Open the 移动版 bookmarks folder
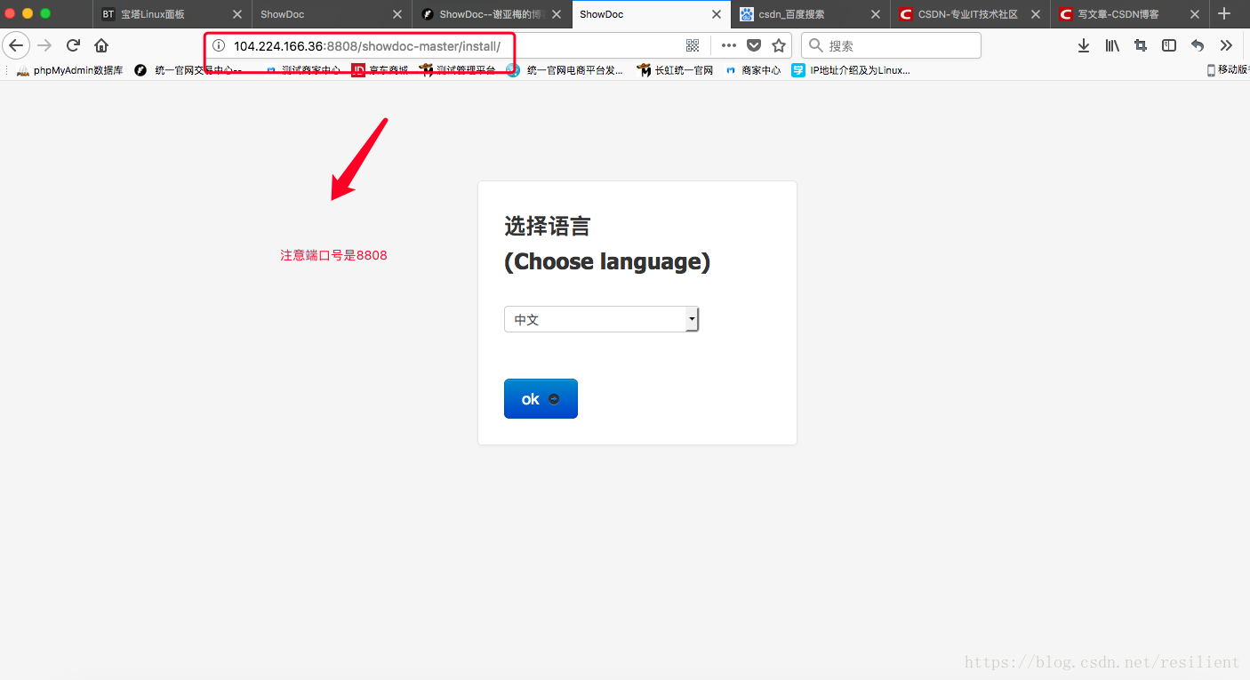Image resolution: width=1250 pixels, height=680 pixels. (x=1228, y=70)
